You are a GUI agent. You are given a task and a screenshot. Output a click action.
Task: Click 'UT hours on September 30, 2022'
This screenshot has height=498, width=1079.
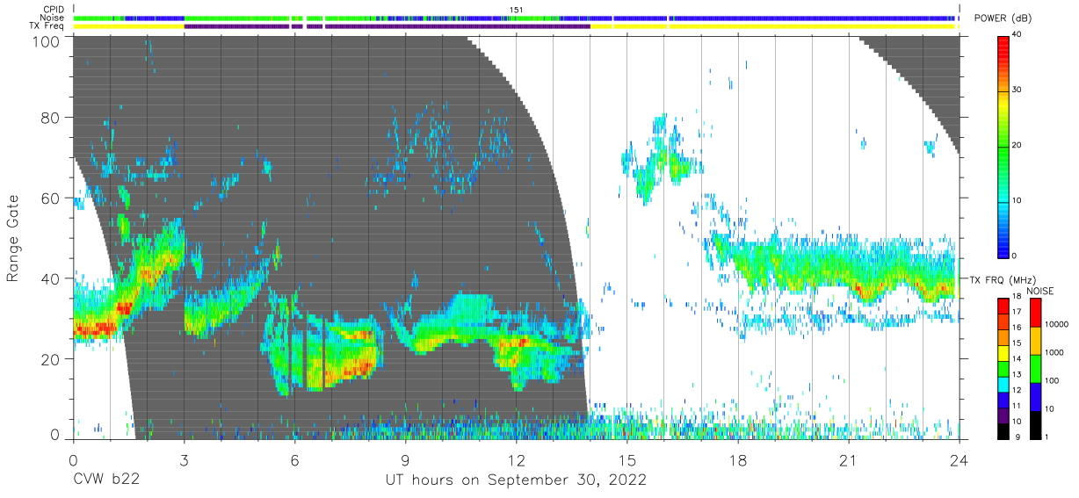(516, 480)
